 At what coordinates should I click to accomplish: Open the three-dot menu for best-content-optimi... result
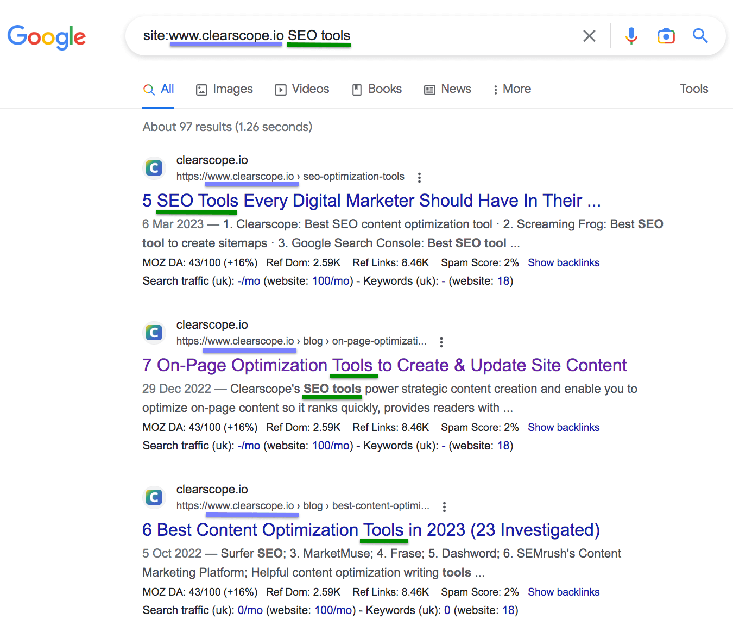click(444, 506)
